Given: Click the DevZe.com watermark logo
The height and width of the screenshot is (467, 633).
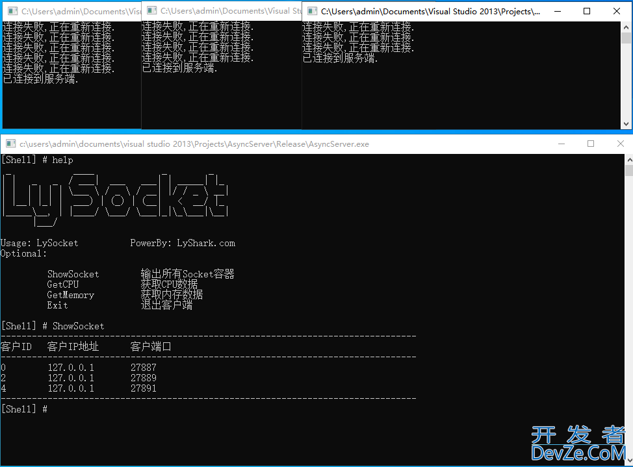Looking at the screenshot, I should 577,444.
